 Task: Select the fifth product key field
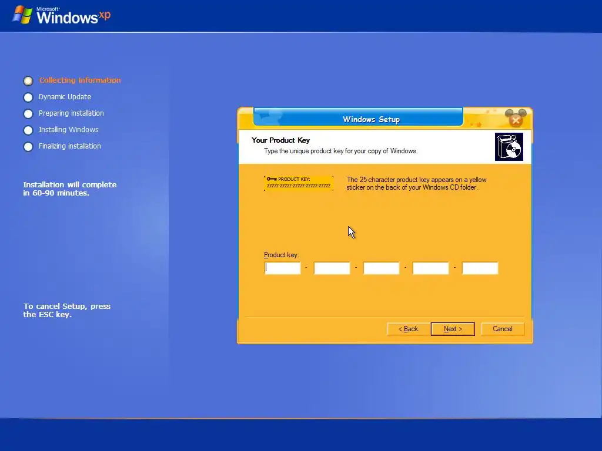(480, 268)
